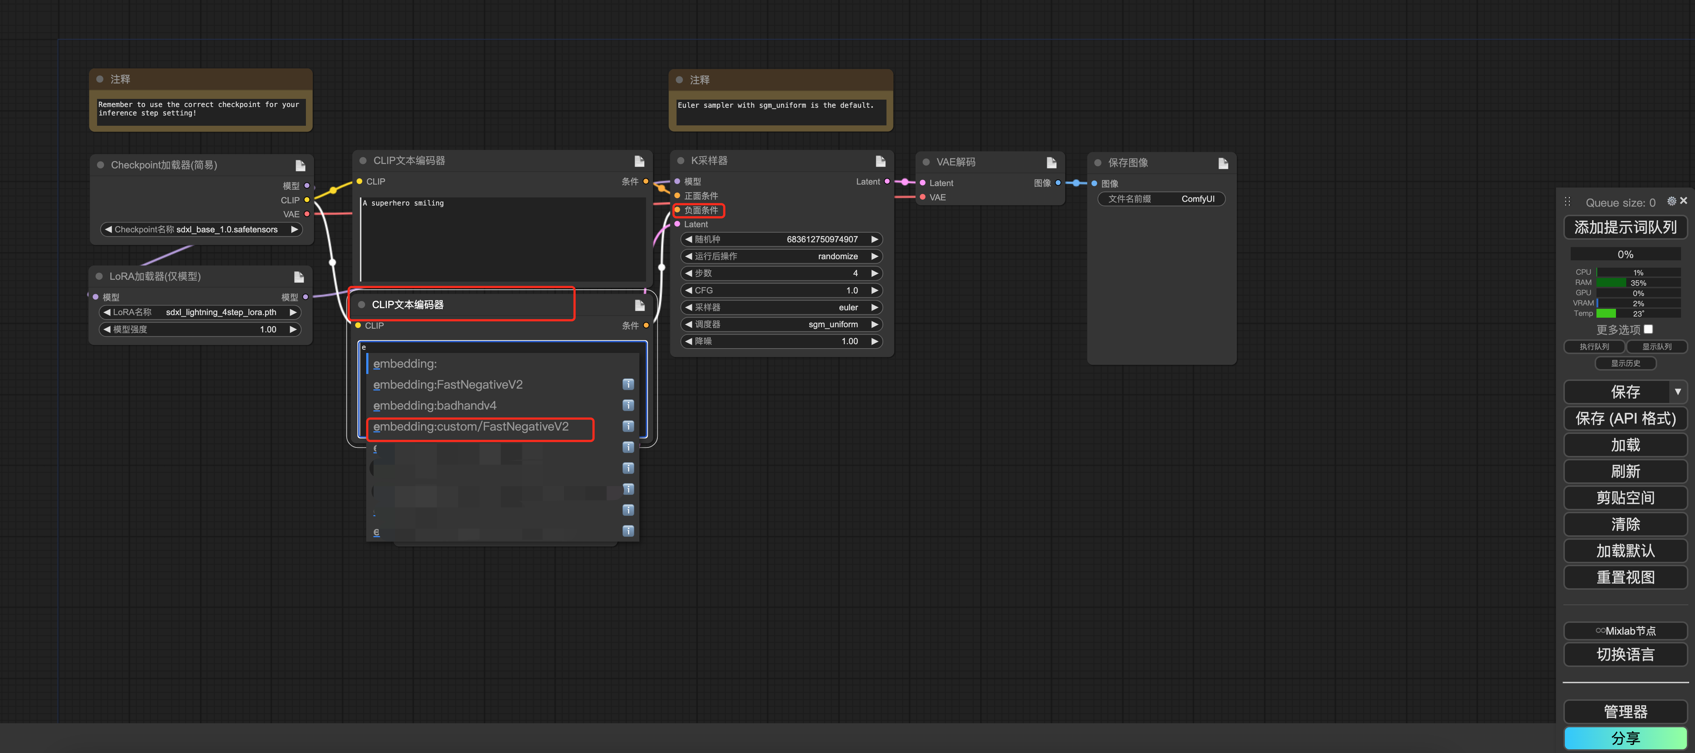
Task: Click the 切换语言 button
Action: tap(1625, 654)
